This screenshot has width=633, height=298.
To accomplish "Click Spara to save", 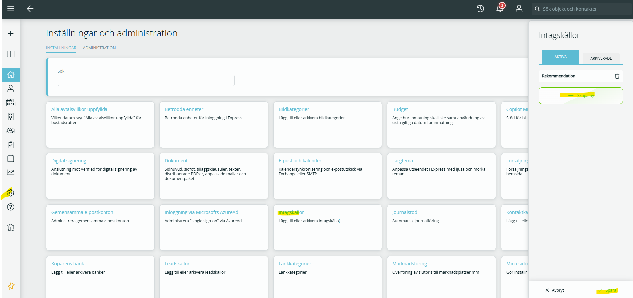I will click(x=607, y=290).
